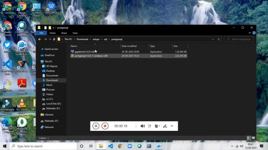This screenshot has width=268, height=150.
Task: Open Task View from the taskbar
Action: tap(91, 146)
